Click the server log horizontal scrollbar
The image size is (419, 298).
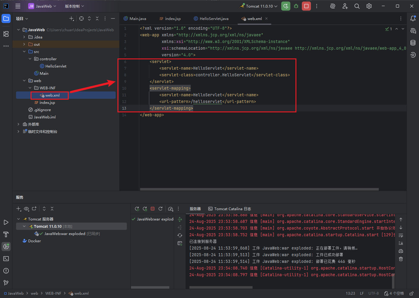tap(221, 287)
